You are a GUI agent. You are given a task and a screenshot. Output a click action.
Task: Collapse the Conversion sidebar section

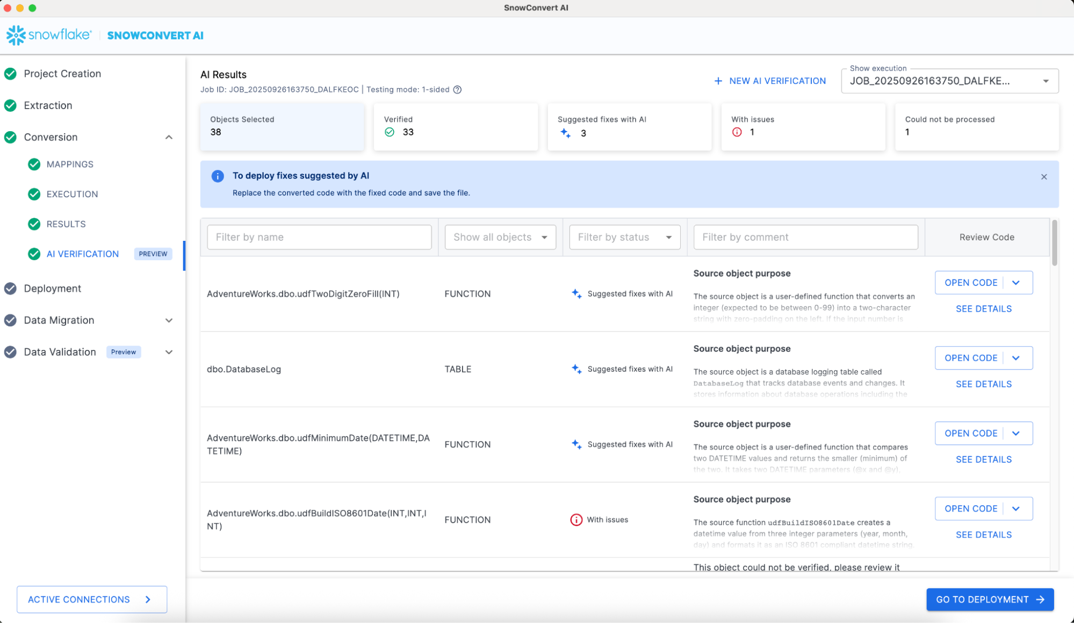click(x=169, y=137)
